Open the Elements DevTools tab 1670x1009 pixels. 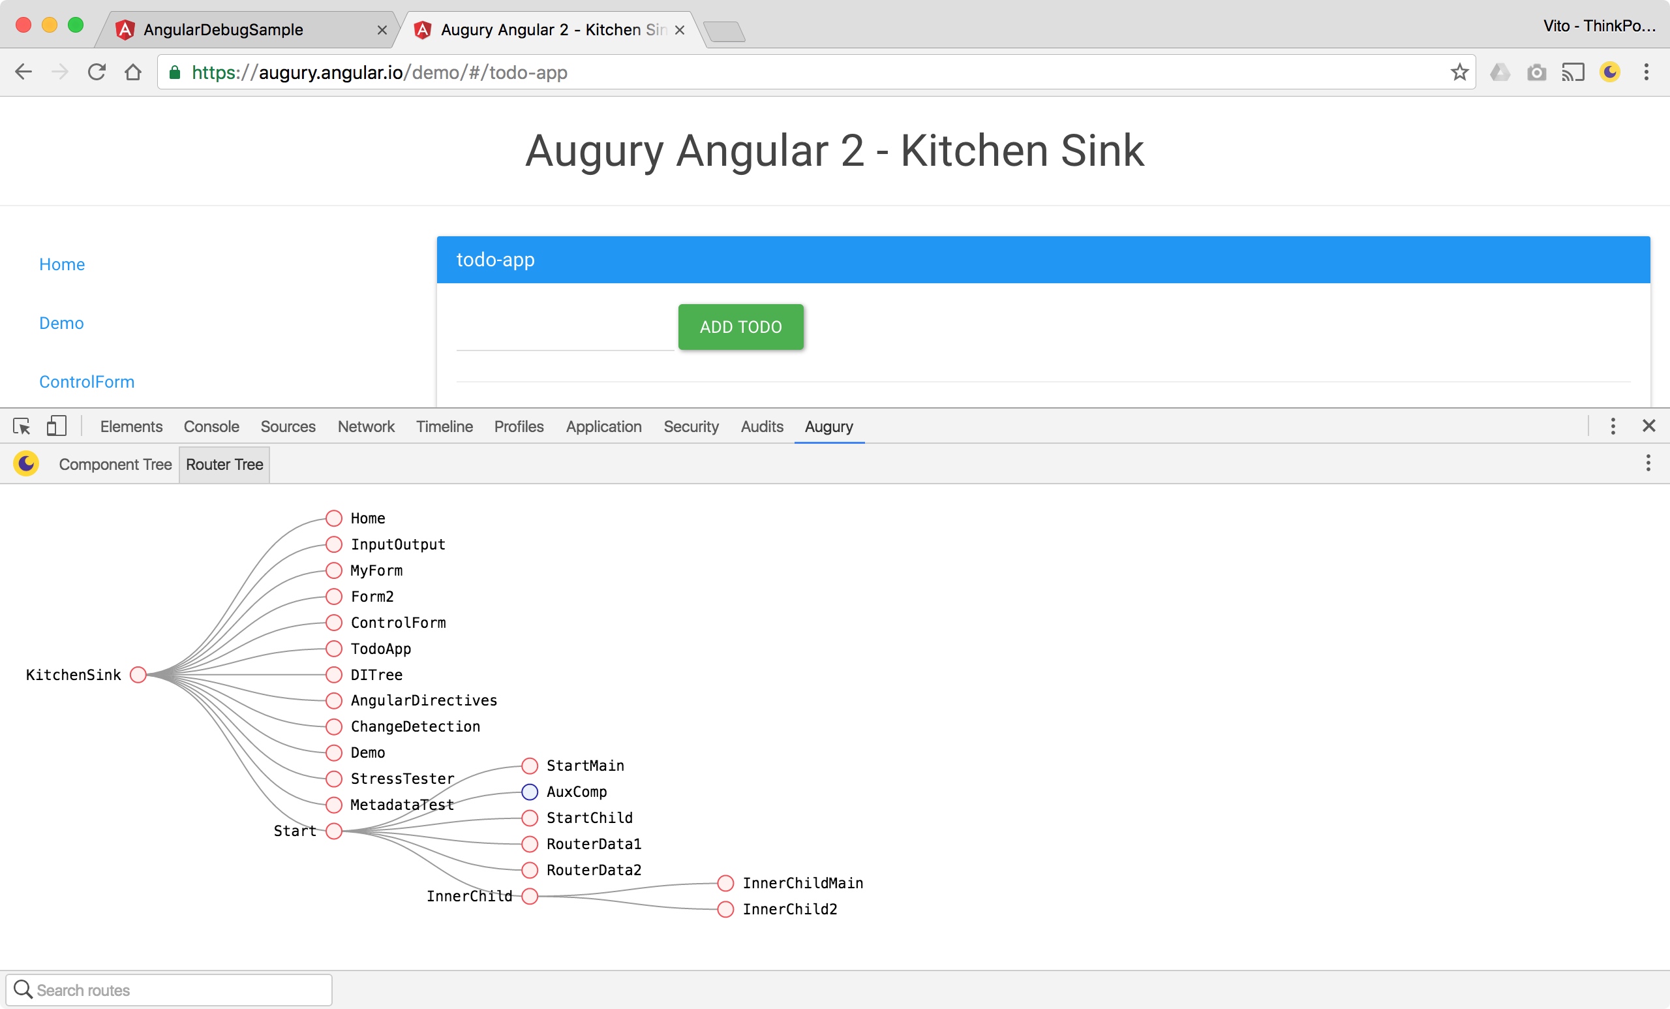(132, 427)
